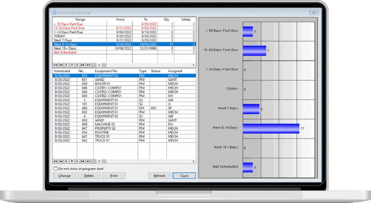This screenshot has width=371, height=203.
Task: Go to next record in work orders list navigator
Action: [x=78, y=161]
